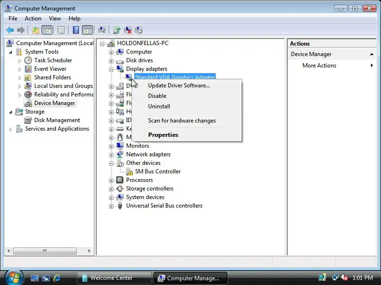Click the Properties sheet toolbar icon
Screen dimensions: 381x285
point(61,30)
